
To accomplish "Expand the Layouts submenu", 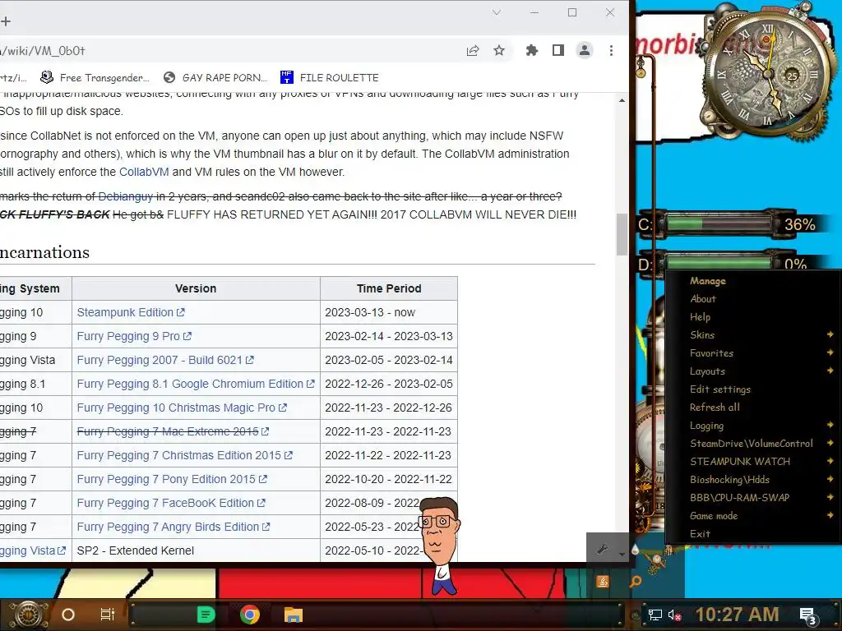I will coord(753,371).
